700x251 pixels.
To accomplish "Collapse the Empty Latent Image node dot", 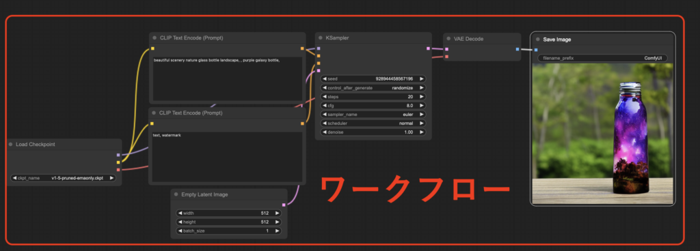I will click(176, 194).
